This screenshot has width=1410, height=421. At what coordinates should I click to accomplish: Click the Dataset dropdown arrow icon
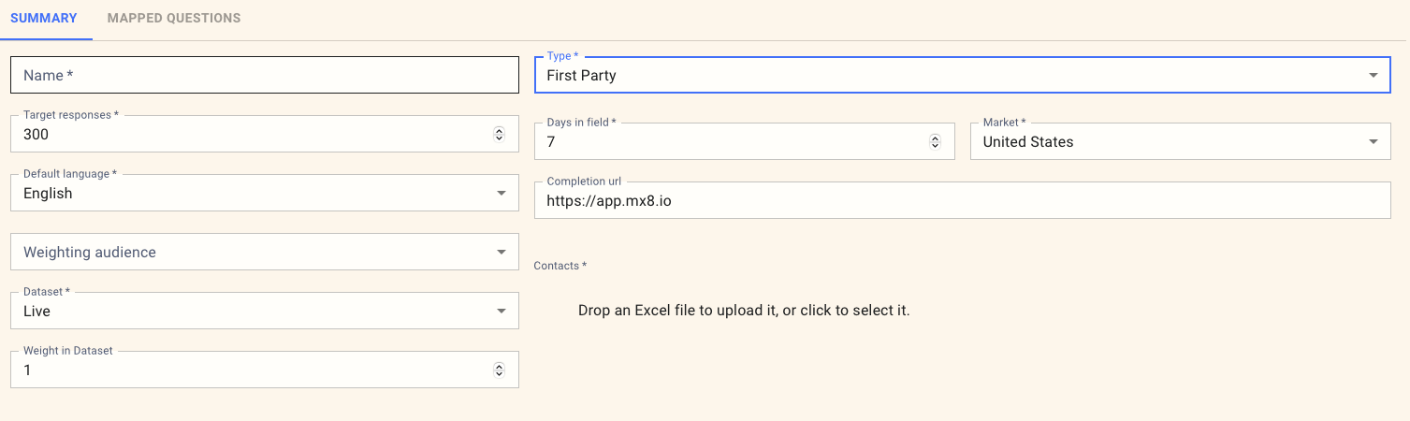[x=501, y=312]
